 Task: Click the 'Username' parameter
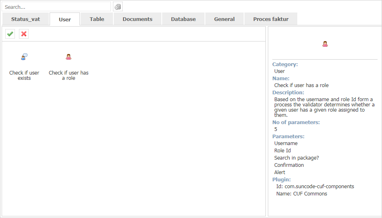click(286, 143)
